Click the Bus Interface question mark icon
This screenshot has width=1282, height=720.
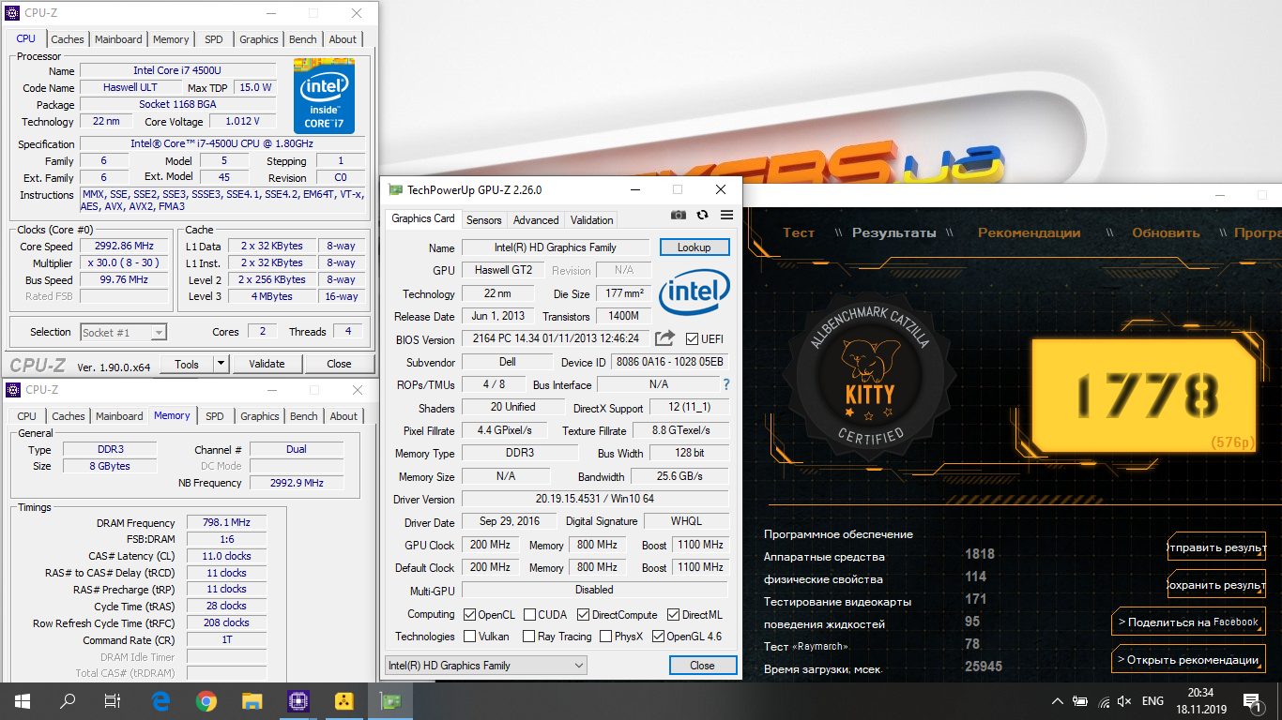pos(725,384)
